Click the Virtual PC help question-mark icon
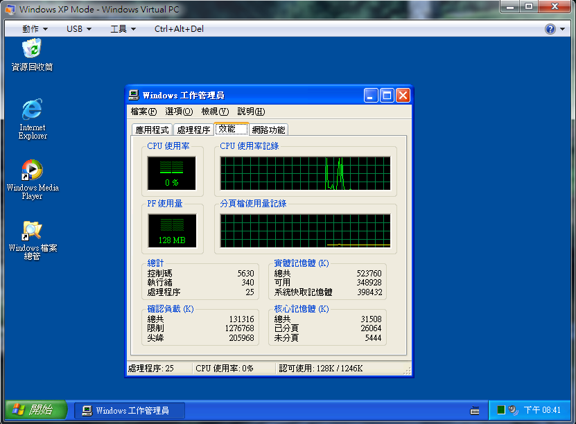The image size is (576, 424). [x=550, y=28]
